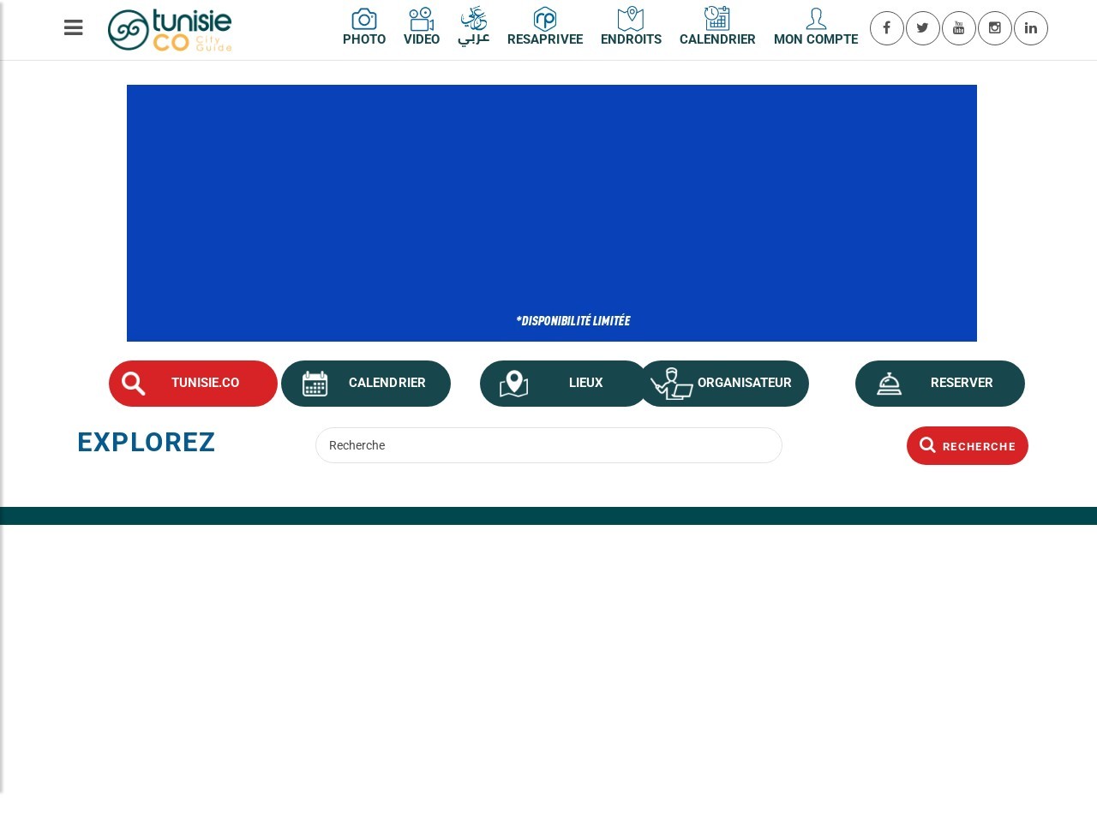Image resolution: width=1097 pixels, height=822 pixels.
Task: Open the Calendrier clock-calendar icon
Action: tap(717, 19)
